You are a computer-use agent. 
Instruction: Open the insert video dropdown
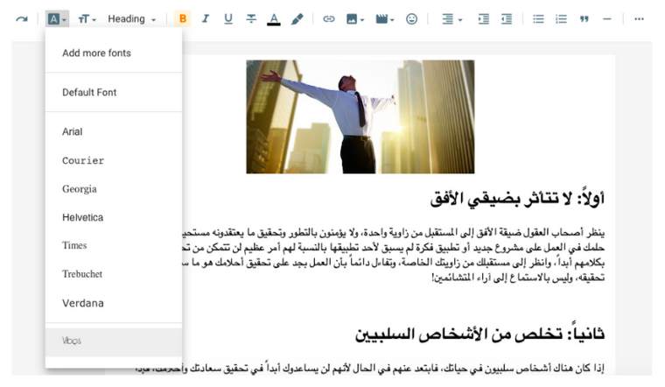click(385, 19)
